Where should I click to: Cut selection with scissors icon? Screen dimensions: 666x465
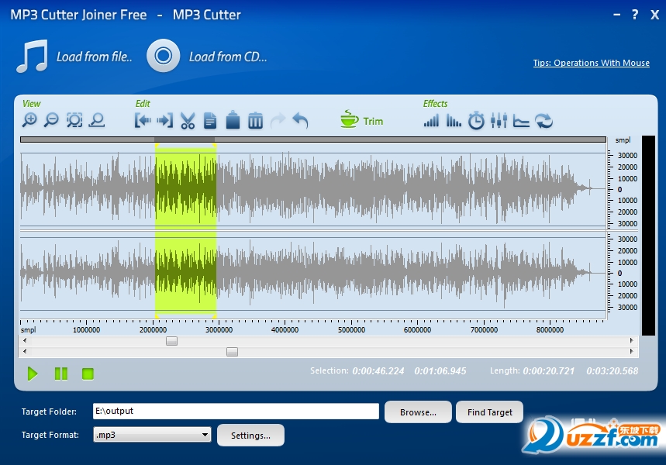pyautogui.click(x=188, y=121)
